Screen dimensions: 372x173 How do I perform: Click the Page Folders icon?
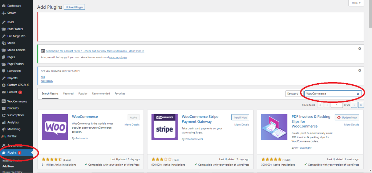click(4, 64)
